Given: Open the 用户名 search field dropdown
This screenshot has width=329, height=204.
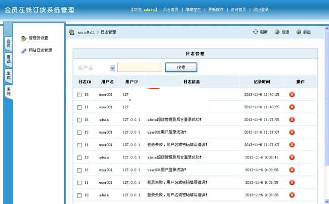Looking at the screenshot, I should [112, 68].
